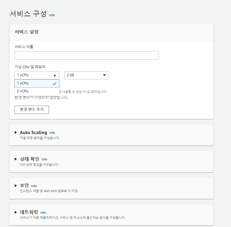
Task: Click the 보안 section heading
Action: (x=24, y=186)
